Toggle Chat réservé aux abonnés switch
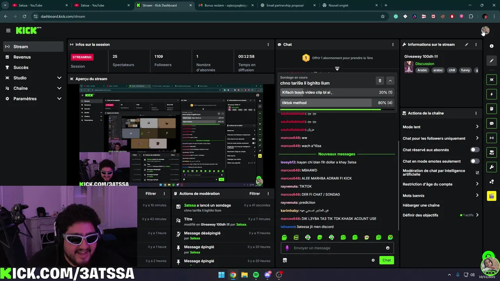 pos(475,150)
